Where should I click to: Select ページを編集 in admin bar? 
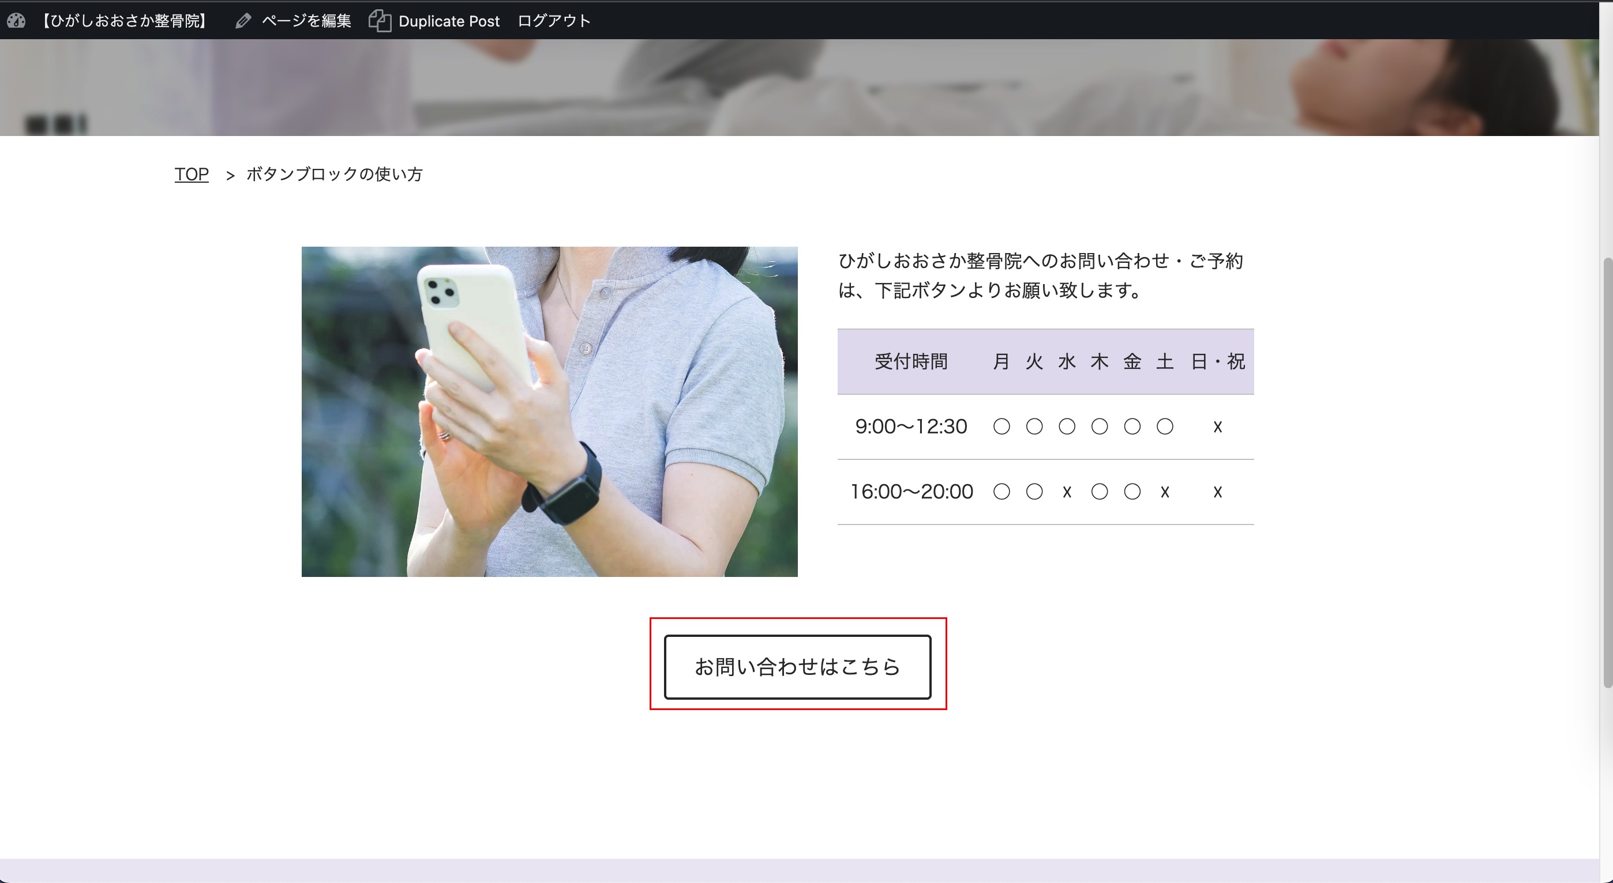306,21
